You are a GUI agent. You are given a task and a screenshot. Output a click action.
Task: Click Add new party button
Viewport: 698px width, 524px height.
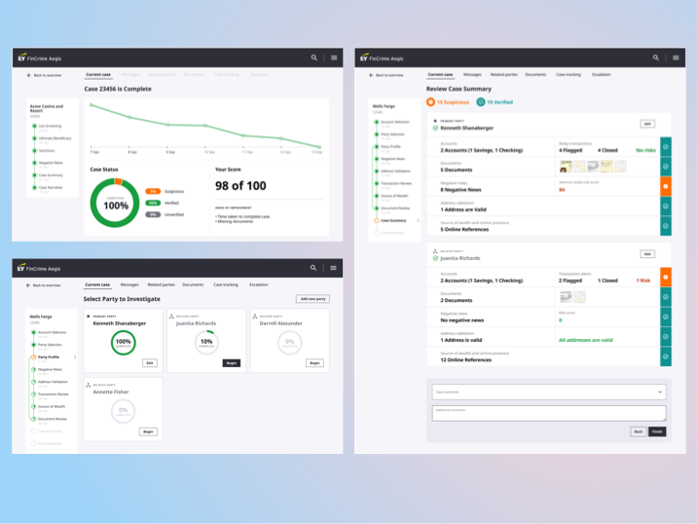tap(312, 299)
